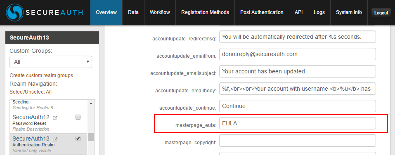395x155 pixels.
Task: Click the SecureAuth logo icon
Action: 15,13
